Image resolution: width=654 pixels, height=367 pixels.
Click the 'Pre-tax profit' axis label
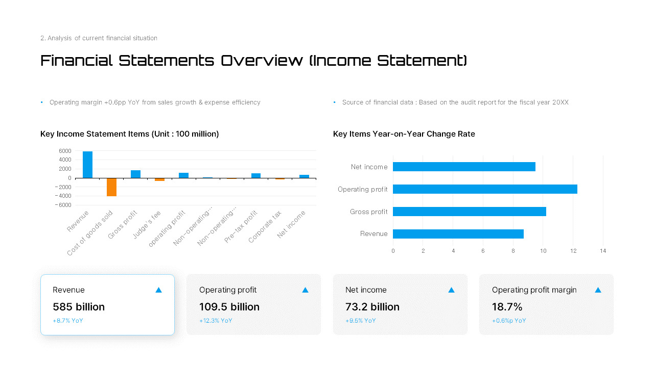(x=241, y=226)
